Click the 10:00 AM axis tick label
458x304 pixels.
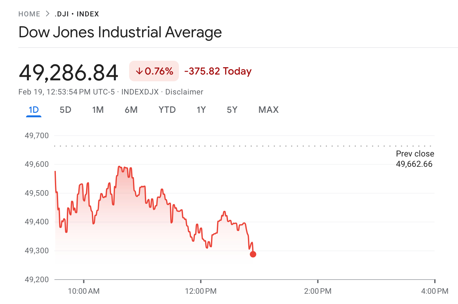point(84,291)
